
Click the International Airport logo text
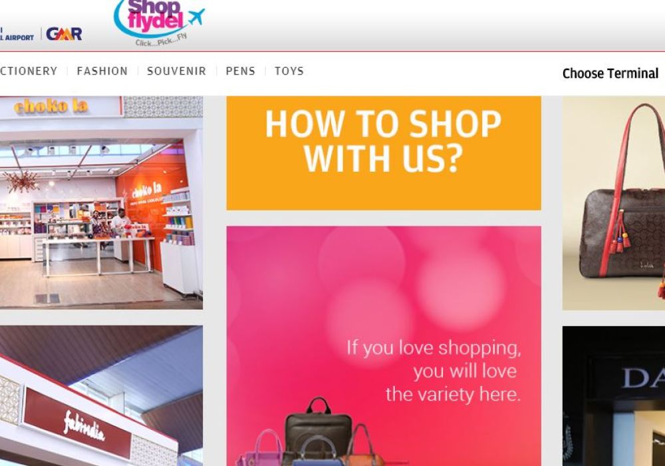point(17,34)
